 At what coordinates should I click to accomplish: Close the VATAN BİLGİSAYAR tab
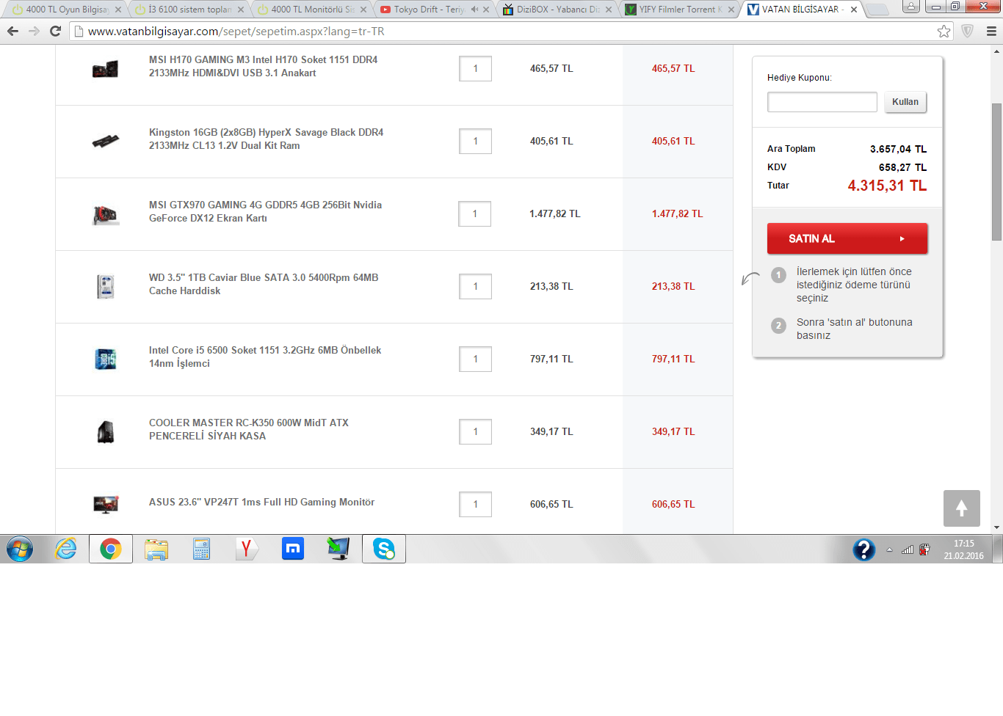tap(854, 10)
